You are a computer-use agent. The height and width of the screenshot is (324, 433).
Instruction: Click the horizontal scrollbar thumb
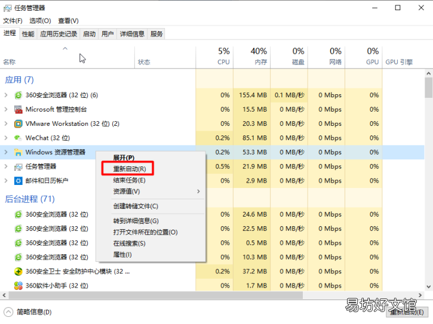coord(156,295)
